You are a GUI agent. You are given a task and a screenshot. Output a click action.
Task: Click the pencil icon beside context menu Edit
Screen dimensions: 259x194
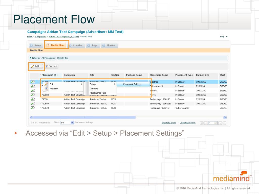[x=46, y=84]
